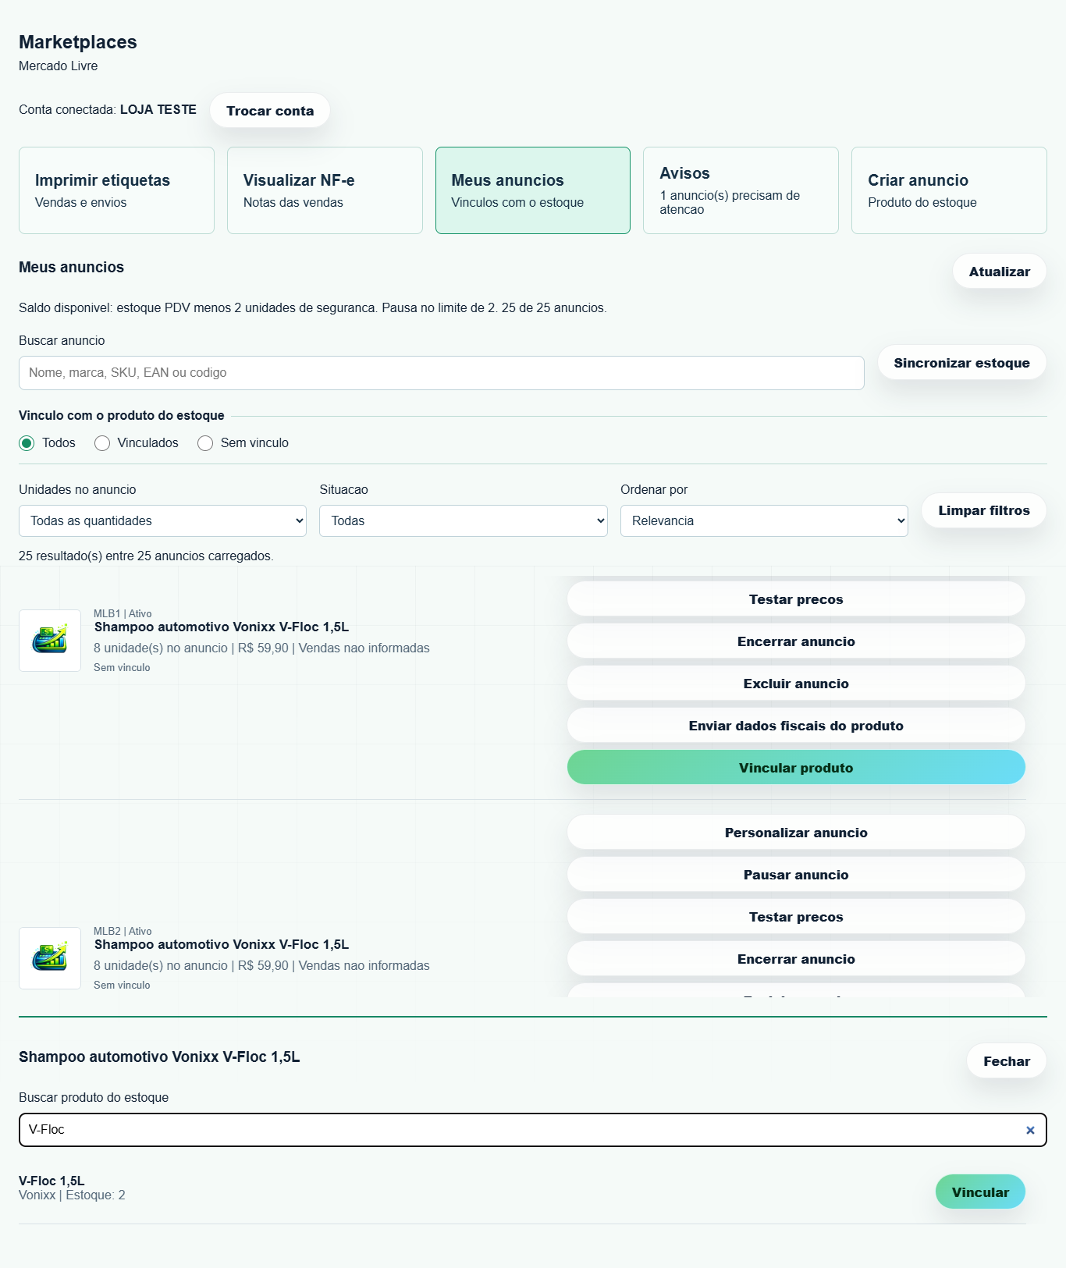Click Limpar filtros
1066x1268 pixels.
[984, 510]
